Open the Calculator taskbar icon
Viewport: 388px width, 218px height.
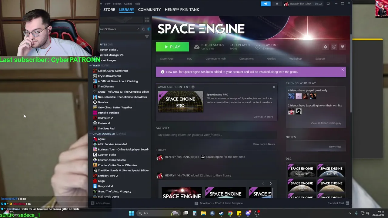click(195, 213)
